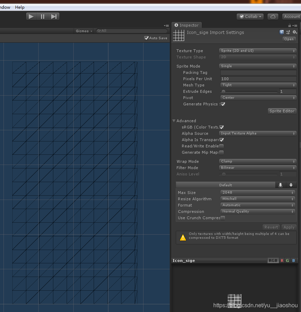Toggle Alpha Is Transparency checkbox

pos(221,140)
